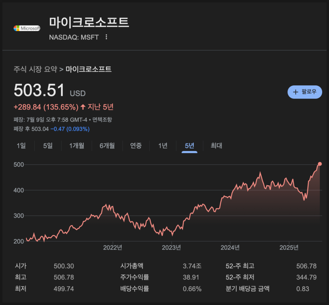The width and height of the screenshot is (329, 305).
Task: Click the 최고 value 506.78
Action: coord(64,277)
